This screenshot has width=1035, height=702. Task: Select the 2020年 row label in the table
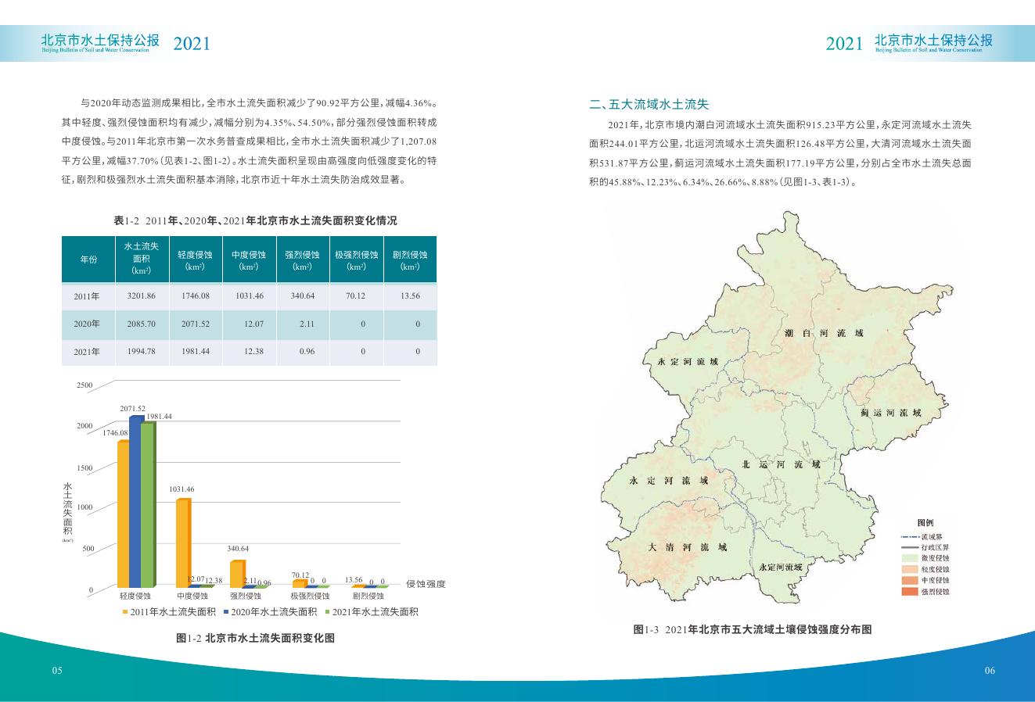point(87,324)
